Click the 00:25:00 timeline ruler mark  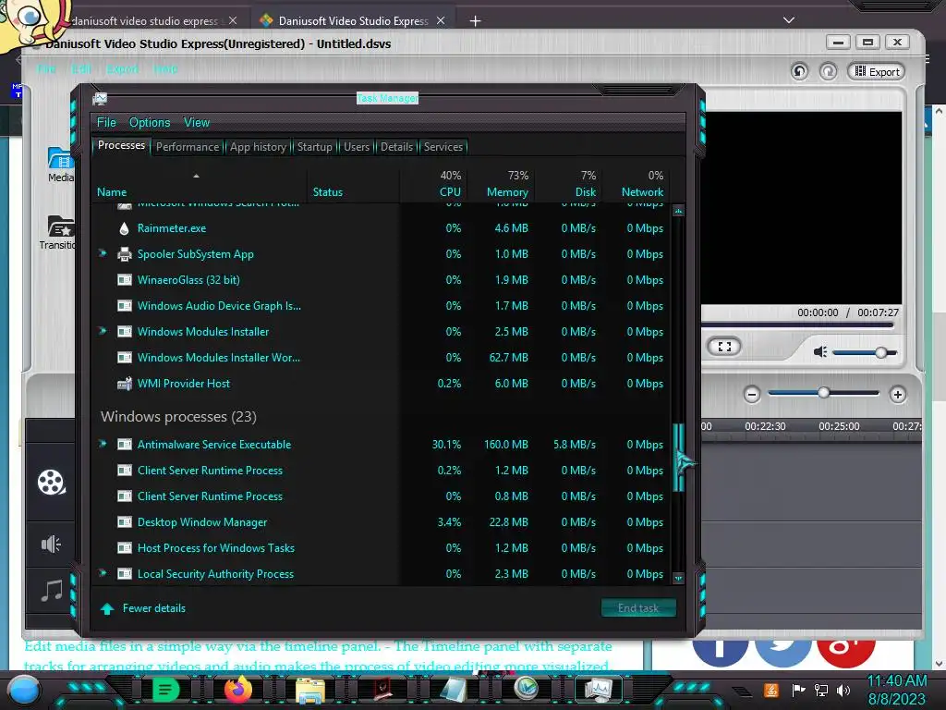pos(839,426)
